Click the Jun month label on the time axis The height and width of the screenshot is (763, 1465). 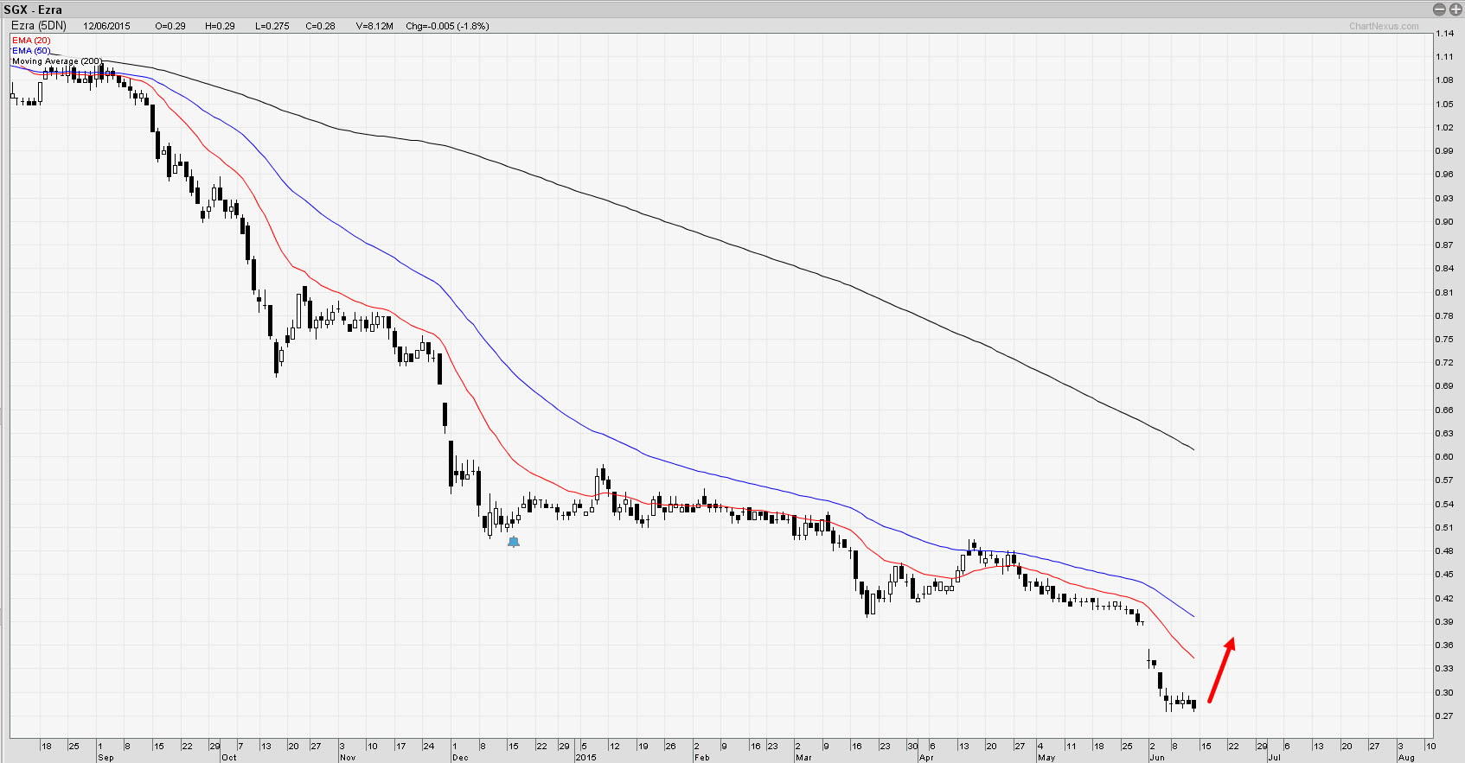click(1157, 758)
